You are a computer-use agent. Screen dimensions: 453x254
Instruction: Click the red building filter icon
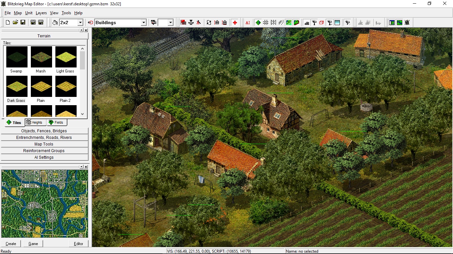pyautogui.click(x=183, y=22)
